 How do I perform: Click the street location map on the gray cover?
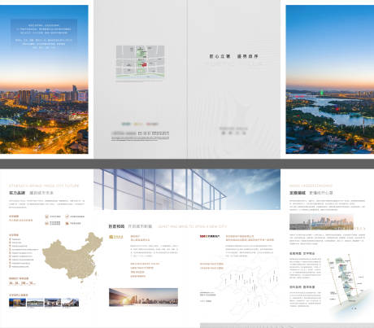[x=140, y=62]
